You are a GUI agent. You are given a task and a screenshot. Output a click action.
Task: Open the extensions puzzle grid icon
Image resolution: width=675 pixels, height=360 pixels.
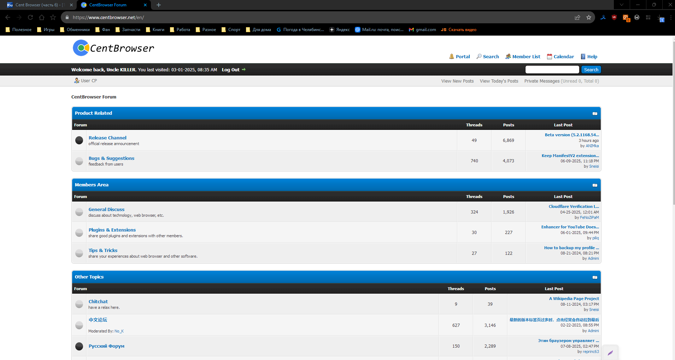click(648, 17)
